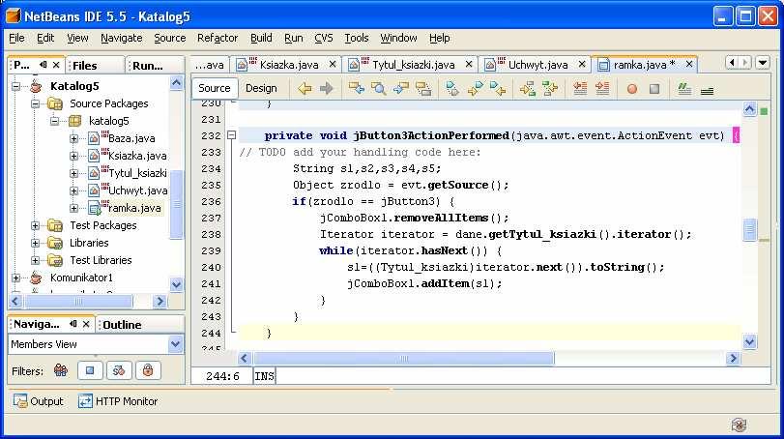Click the HTTP Monitor icon
The width and height of the screenshot is (784, 439).
(85, 401)
